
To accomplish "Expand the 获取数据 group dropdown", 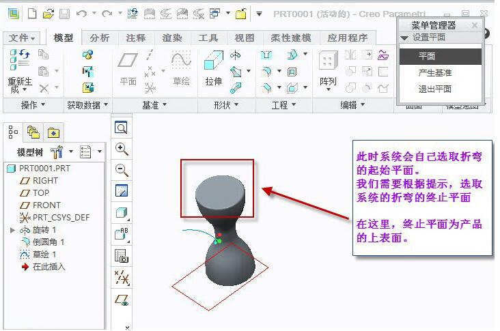I will tap(87, 105).
